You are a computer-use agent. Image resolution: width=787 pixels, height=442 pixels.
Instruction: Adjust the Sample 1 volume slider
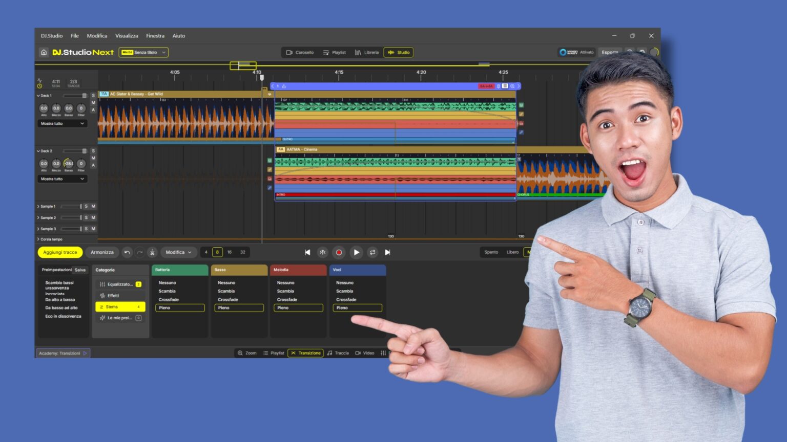[71, 206]
